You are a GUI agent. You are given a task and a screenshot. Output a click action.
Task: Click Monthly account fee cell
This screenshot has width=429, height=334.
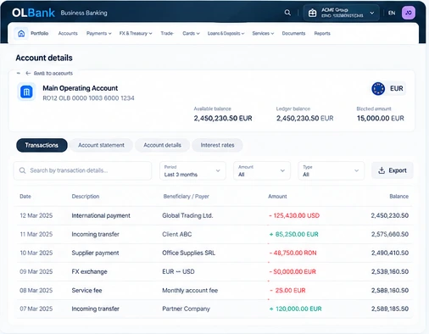pos(190,290)
